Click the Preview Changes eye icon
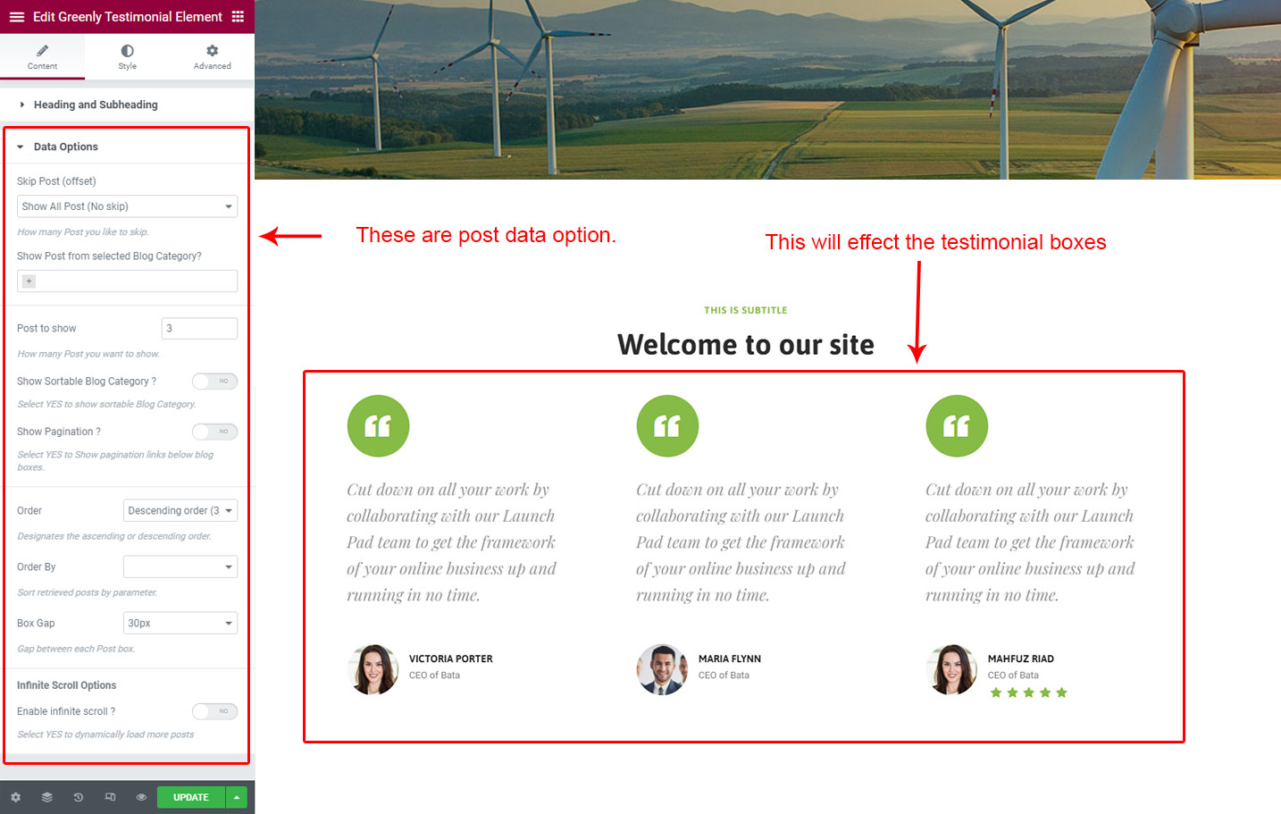 pyautogui.click(x=141, y=797)
